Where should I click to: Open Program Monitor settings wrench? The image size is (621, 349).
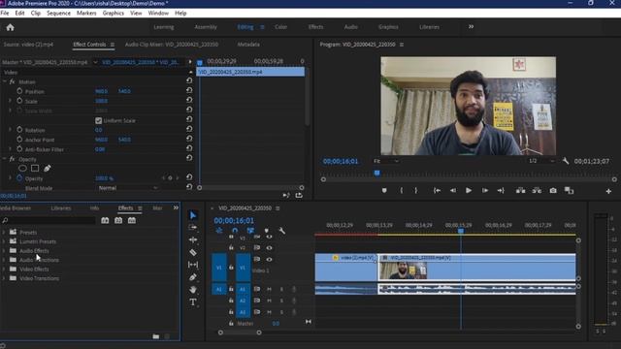(x=566, y=161)
